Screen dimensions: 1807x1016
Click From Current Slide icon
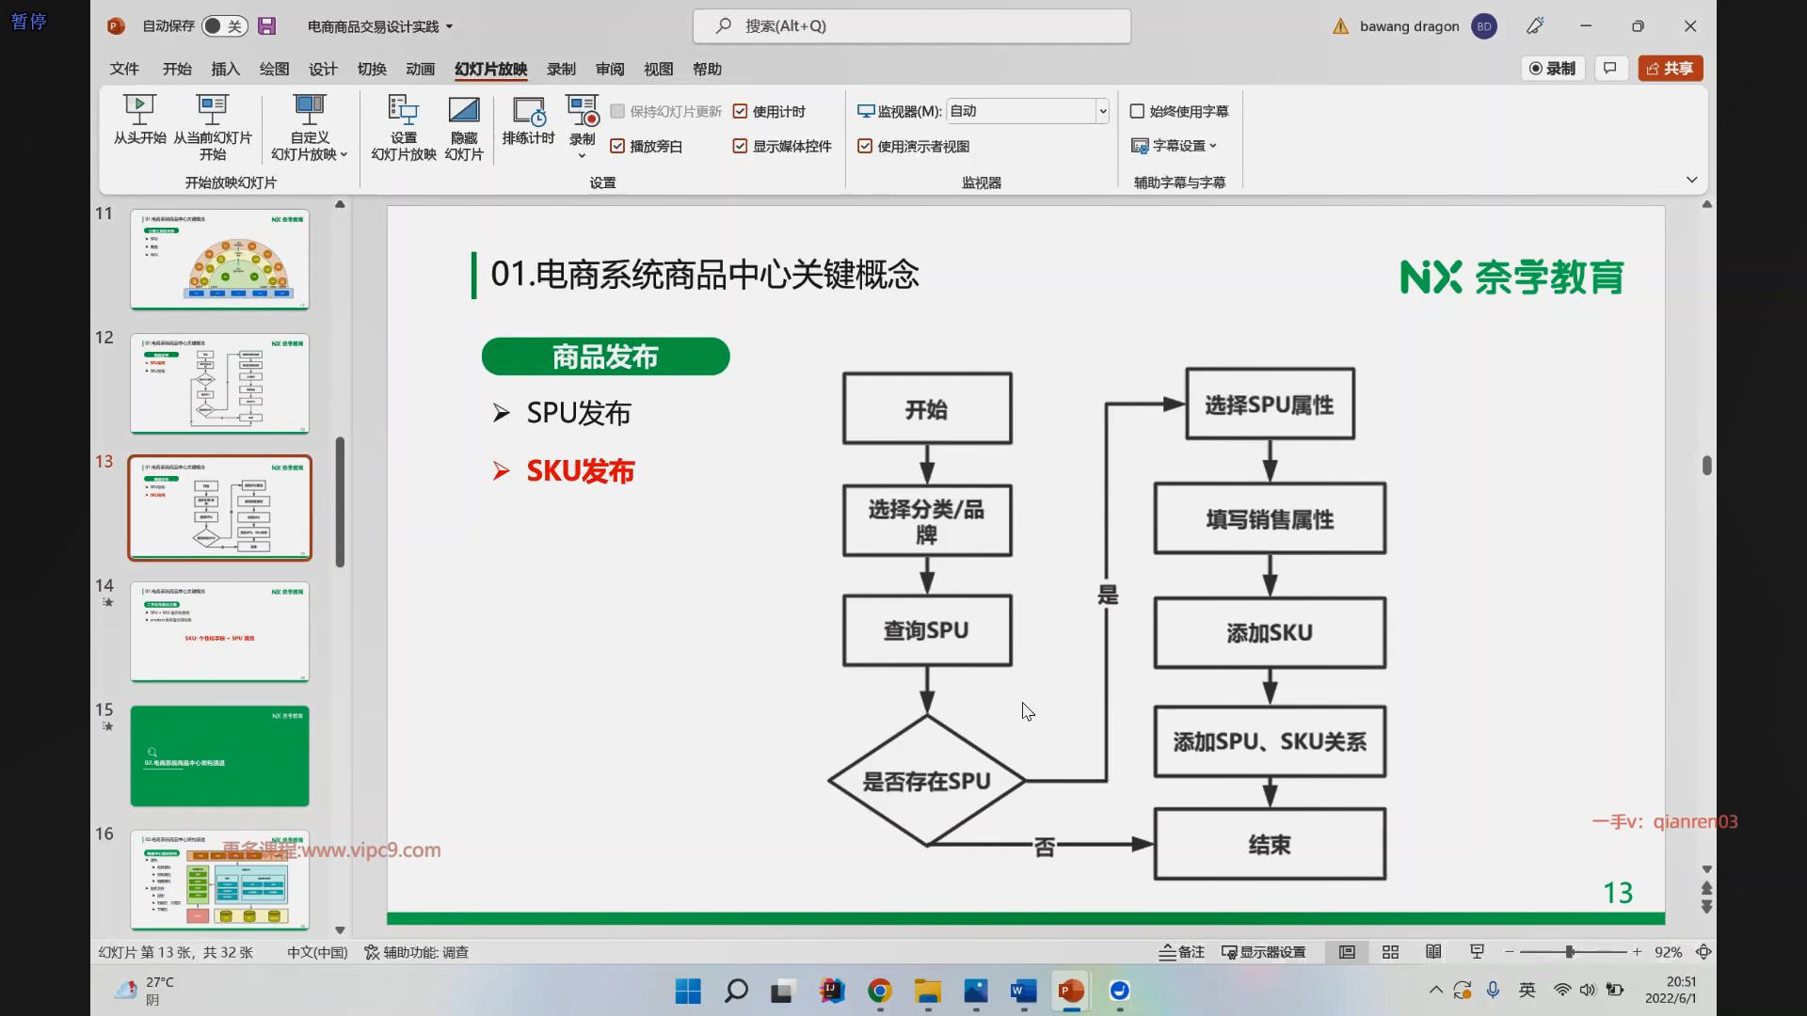tap(212, 111)
